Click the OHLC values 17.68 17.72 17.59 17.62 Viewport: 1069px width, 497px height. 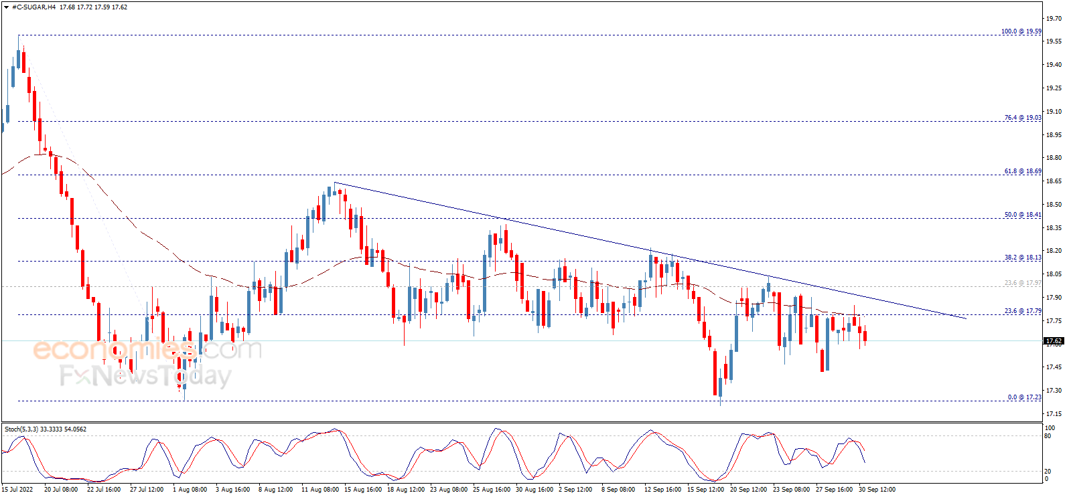point(93,7)
